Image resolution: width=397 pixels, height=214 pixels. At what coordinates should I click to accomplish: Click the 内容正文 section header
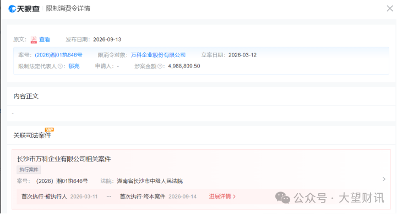(26, 96)
